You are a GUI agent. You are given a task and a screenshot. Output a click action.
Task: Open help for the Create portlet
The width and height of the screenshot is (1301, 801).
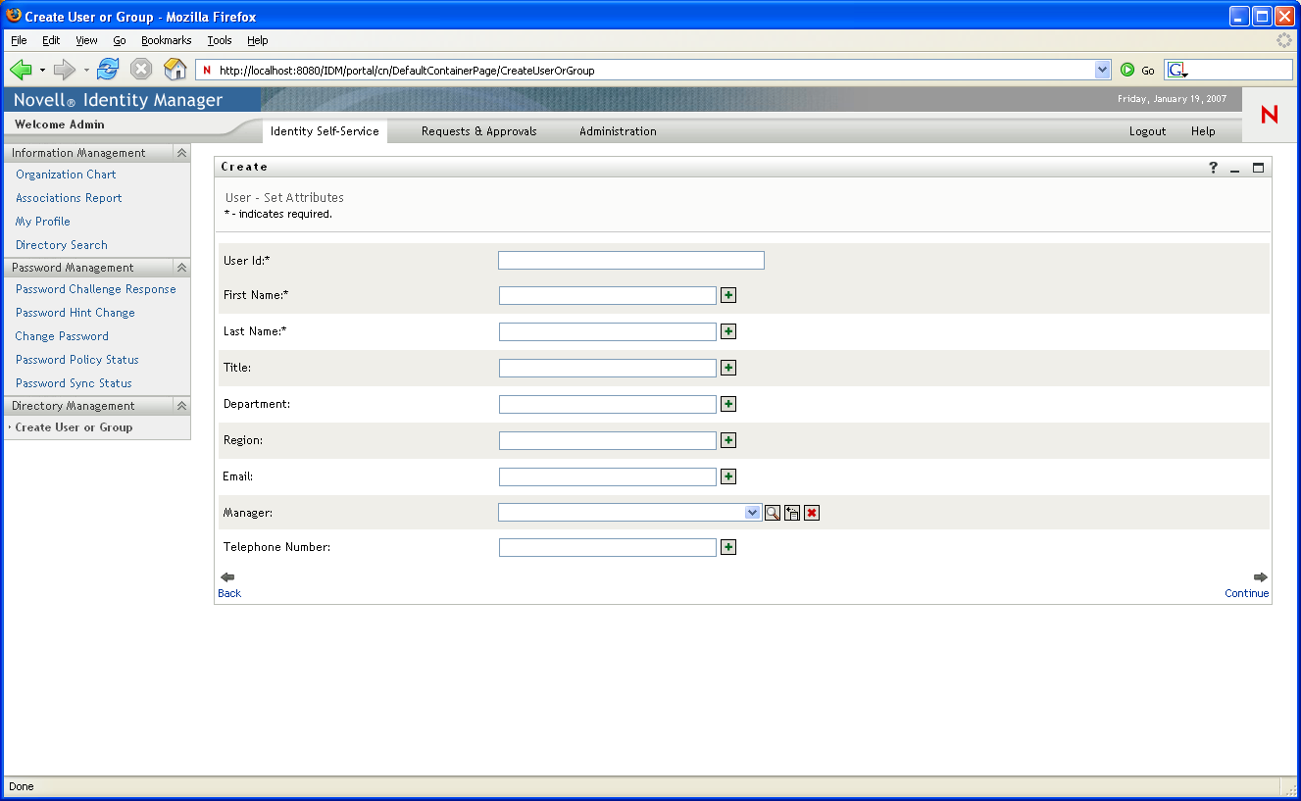pyautogui.click(x=1213, y=168)
